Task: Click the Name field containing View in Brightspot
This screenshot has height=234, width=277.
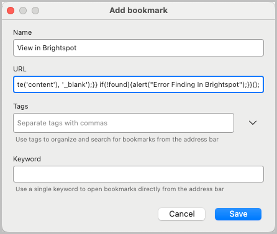Action: (138, 48)
